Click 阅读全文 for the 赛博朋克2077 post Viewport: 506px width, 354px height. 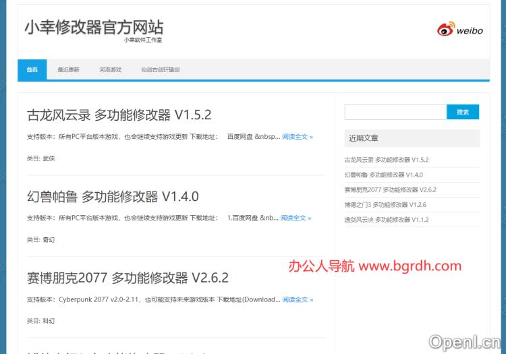coord(298,299)
